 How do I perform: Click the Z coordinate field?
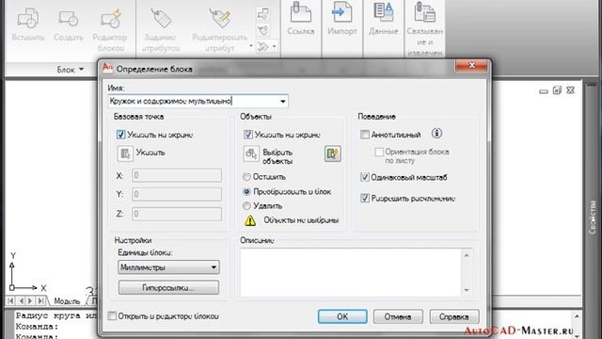coord(177,214)
